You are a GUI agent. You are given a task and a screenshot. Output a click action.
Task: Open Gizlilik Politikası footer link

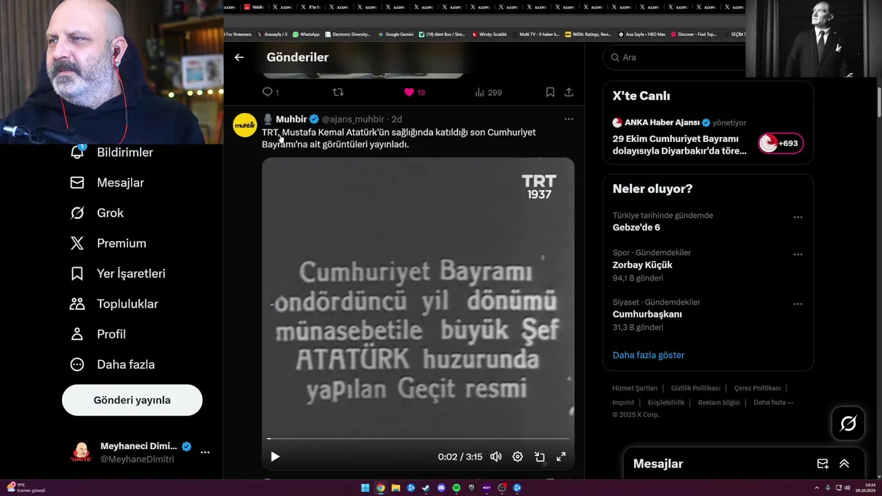point(695,389)
